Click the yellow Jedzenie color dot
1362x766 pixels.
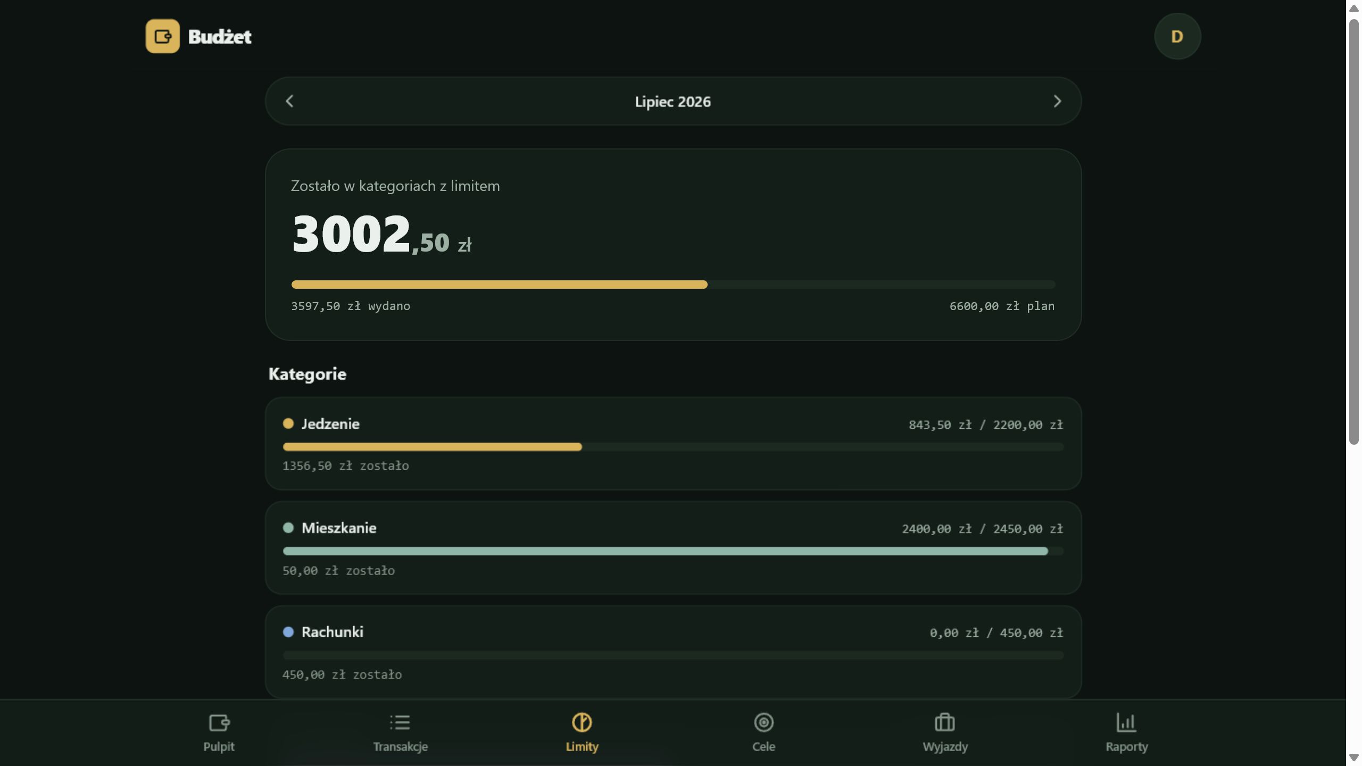288,423
